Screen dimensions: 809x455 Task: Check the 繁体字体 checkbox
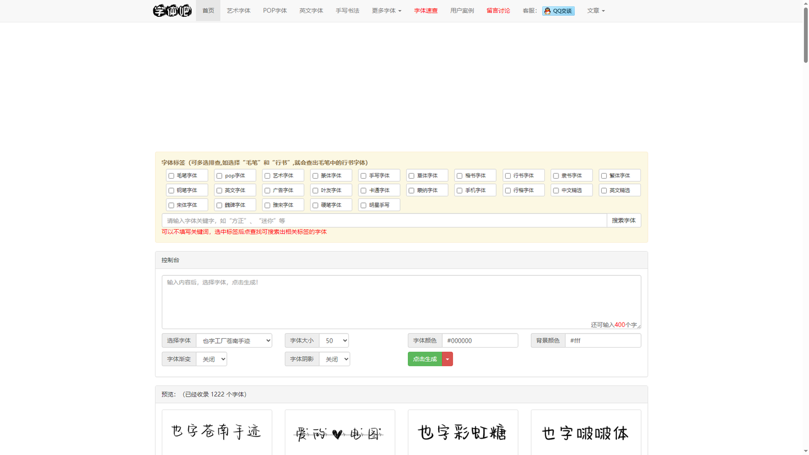click(x=604, y=176)
